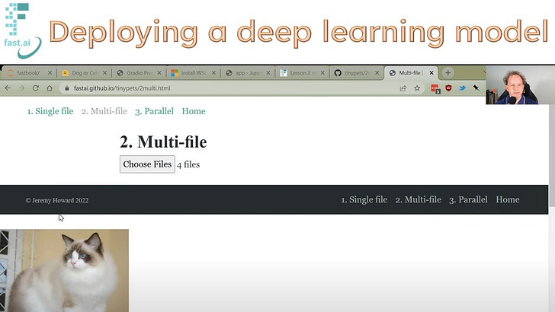Click the share page icon in address bar
Screen dimensions: 555x312
point(403,88)
